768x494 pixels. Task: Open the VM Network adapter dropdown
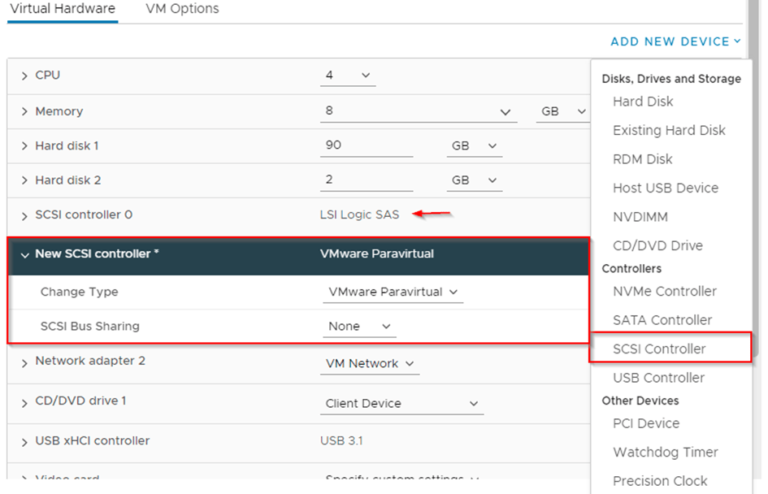(x=370, y=363)
